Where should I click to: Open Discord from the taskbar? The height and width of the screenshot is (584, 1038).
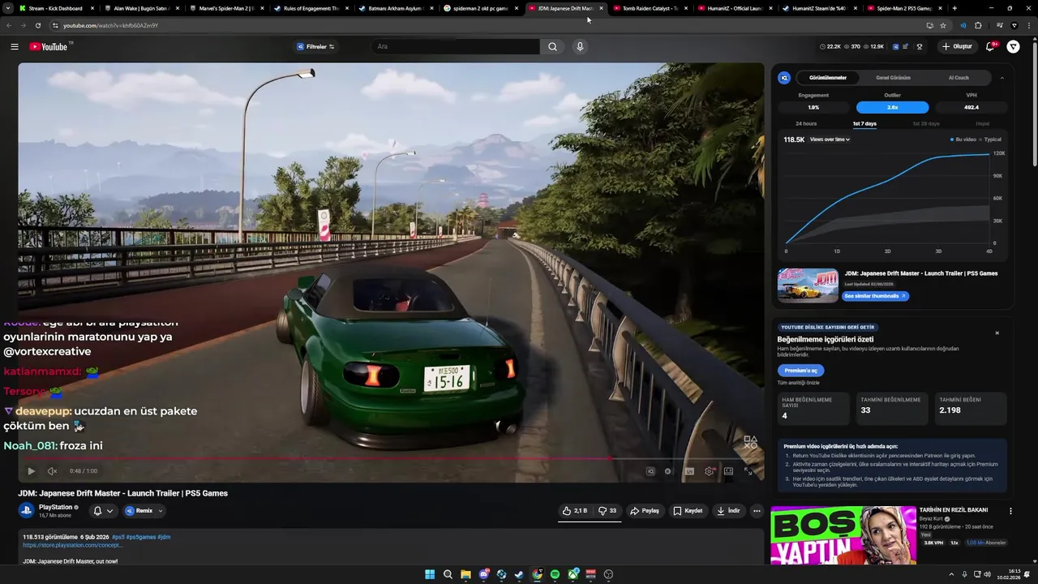(x=484, y=574)
